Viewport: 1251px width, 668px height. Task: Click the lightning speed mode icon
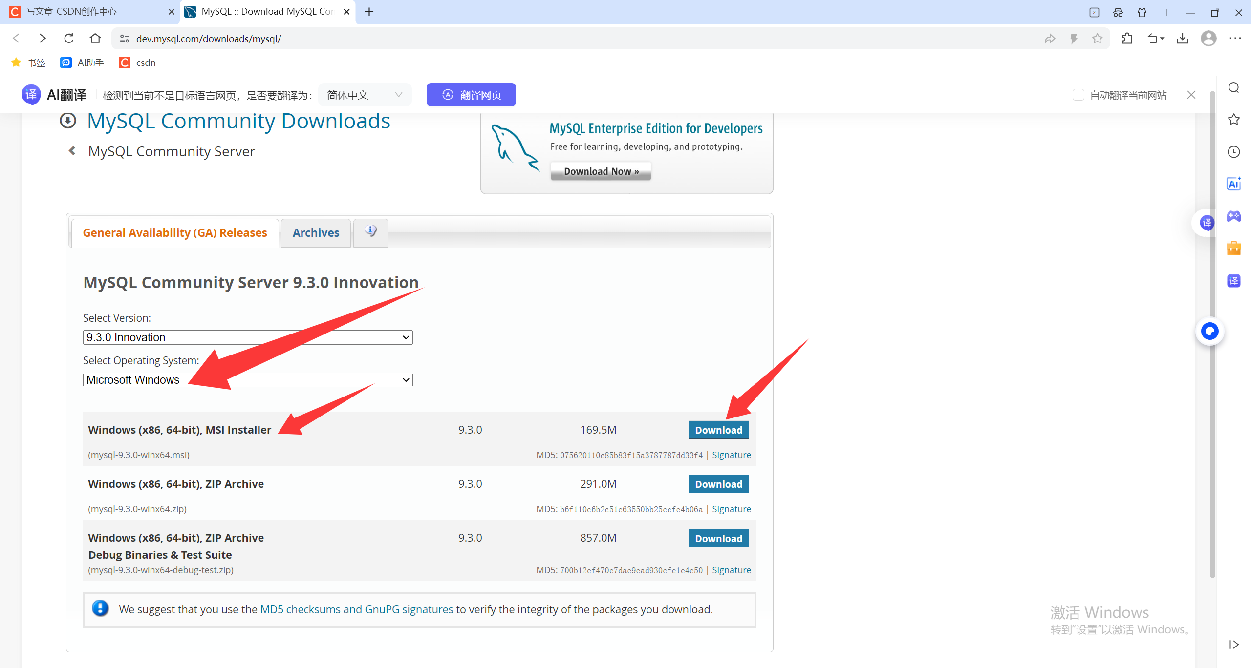point(1074,39)
